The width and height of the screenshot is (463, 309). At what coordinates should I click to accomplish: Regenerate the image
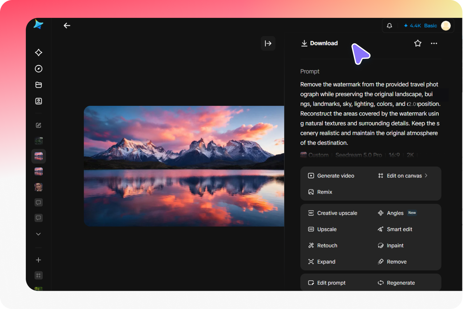pos(396,283)
